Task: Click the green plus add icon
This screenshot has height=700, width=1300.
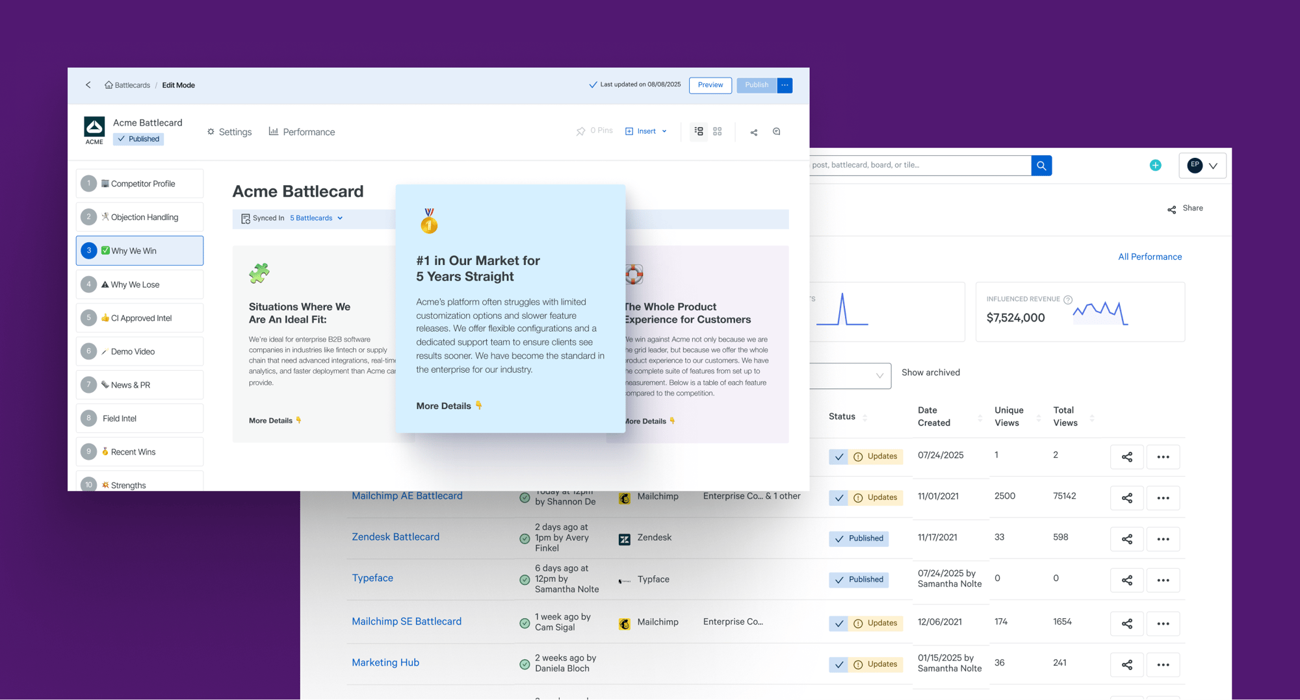Action: pos(1155,166)
